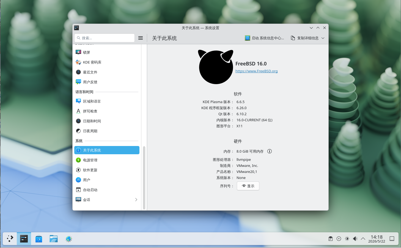Click the X11 graphics platform value
Viewport: 401px width, 248px height.
[240, 126]
